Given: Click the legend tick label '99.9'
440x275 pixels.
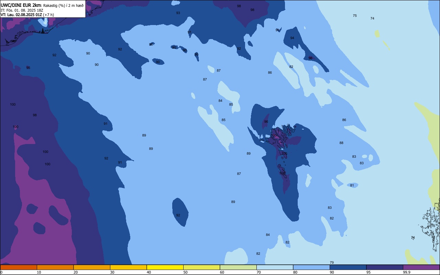Looking at the screenshot, I should pos(407,272).
